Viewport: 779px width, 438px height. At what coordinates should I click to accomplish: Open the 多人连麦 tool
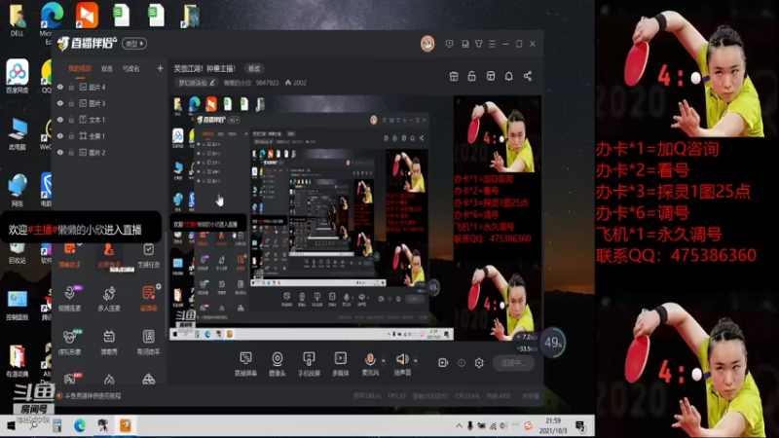point(109,299)
